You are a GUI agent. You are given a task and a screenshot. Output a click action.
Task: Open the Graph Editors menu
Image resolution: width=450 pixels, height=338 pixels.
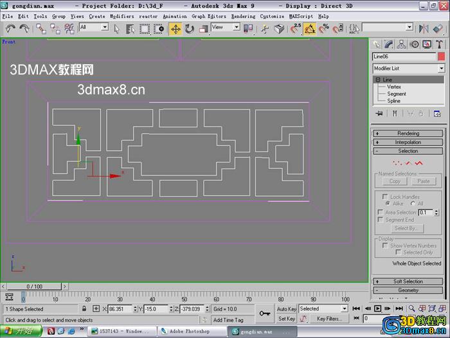click(209, 16)
